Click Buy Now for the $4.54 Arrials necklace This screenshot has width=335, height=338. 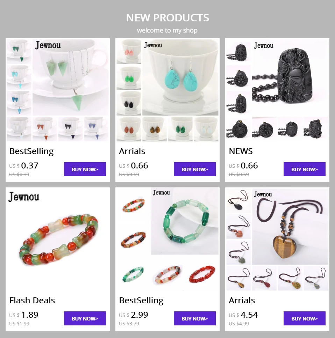point(305,318)
